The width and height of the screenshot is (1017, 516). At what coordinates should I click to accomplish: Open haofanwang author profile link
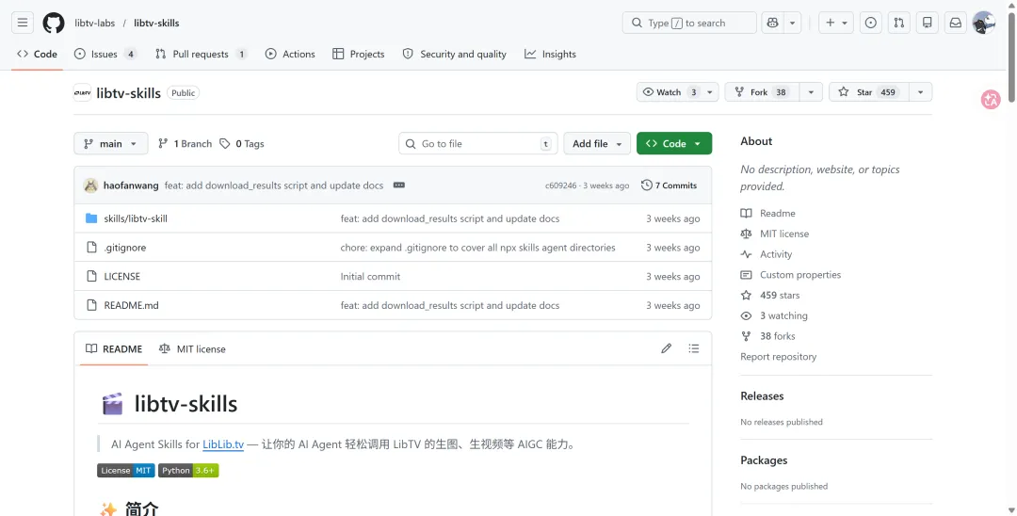(x=131, y=185)
